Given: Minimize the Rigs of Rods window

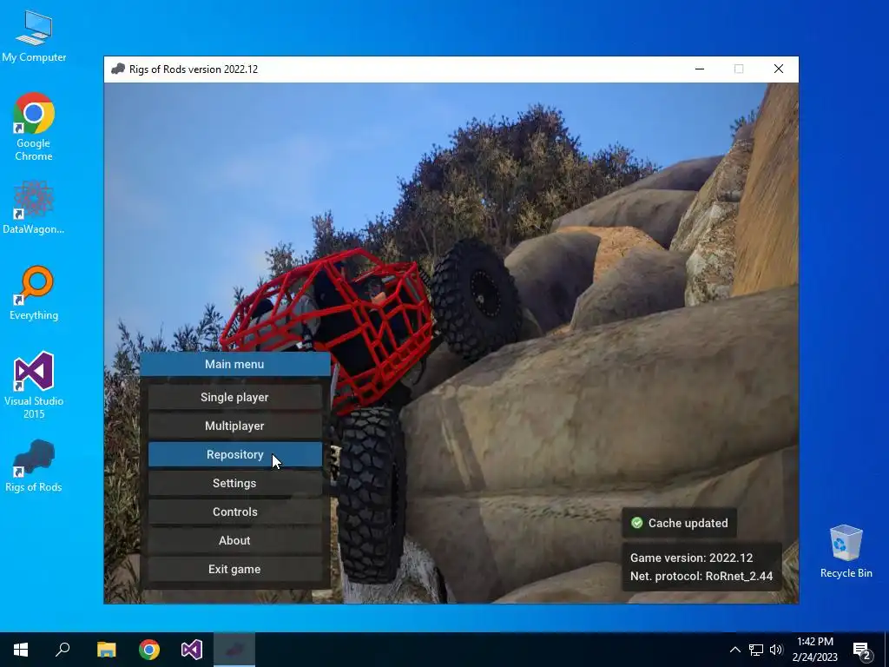Looking at the screenshot, I should click(x=700, y=69).
